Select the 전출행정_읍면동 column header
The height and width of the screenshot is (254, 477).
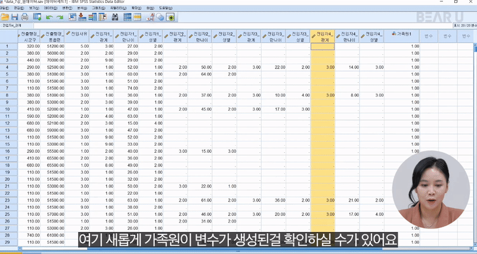(52, 36)
